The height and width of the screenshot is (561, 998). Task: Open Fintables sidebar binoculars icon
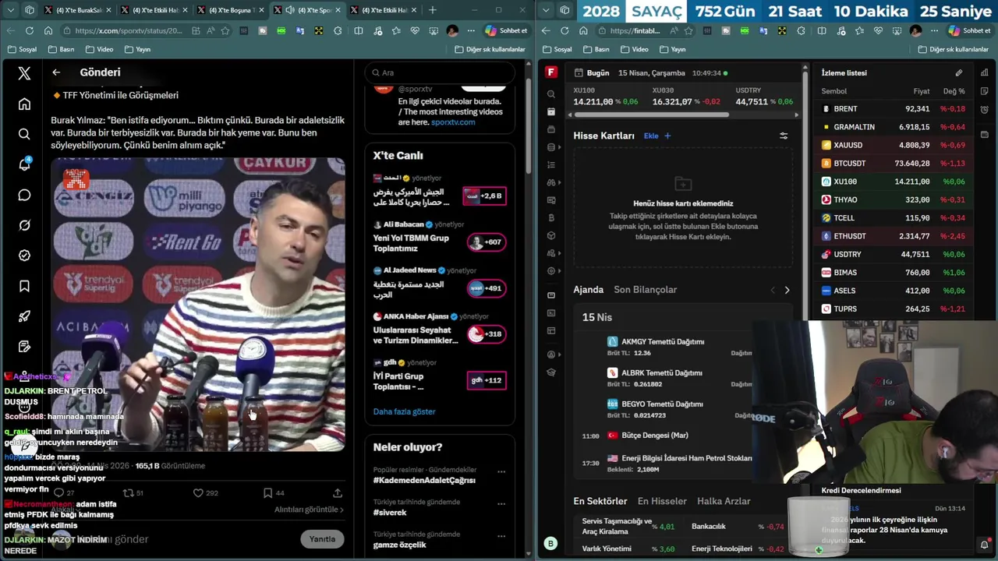(x=551, y=182)
